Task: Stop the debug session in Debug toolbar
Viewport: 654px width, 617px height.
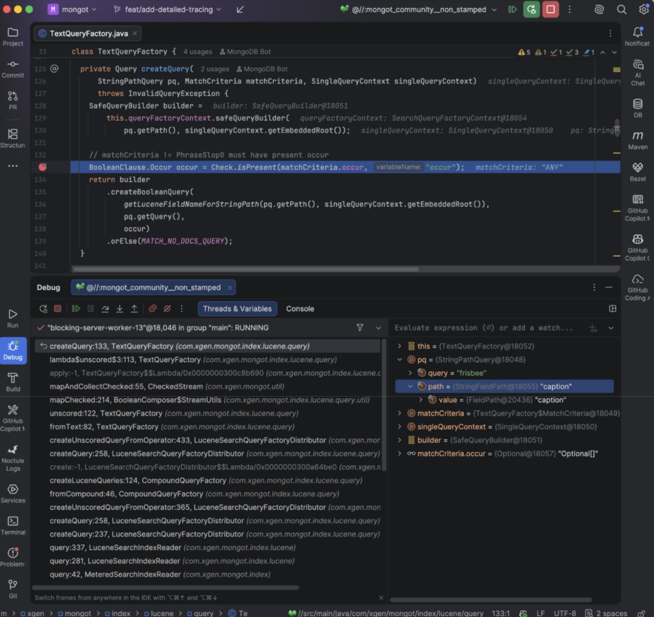Action: [x=57, y=308]
